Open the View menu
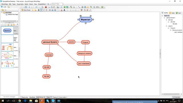 pos(35,4)
